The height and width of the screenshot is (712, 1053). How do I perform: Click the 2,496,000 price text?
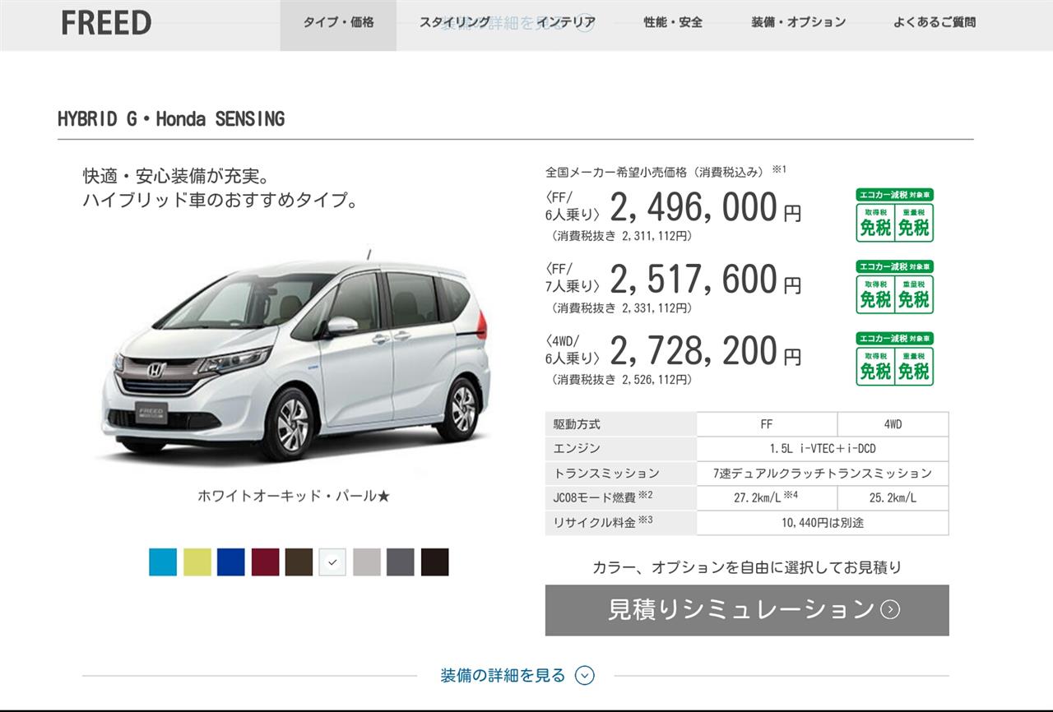693,208
